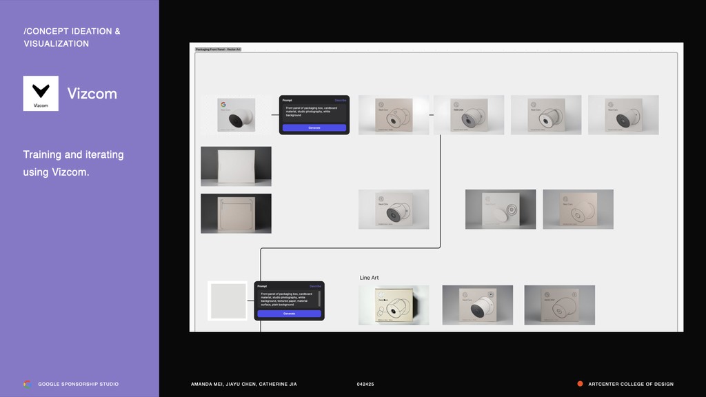Select middle-row image directly below first top-row result
Image resolution: width=706 pixels, height=397 pixels.
(x=394, y=210)
